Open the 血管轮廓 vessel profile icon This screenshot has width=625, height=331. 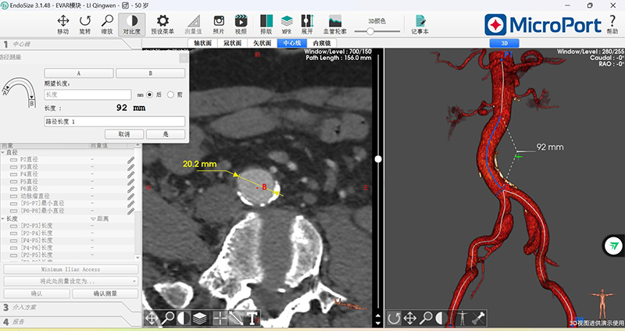coord(335,25)
